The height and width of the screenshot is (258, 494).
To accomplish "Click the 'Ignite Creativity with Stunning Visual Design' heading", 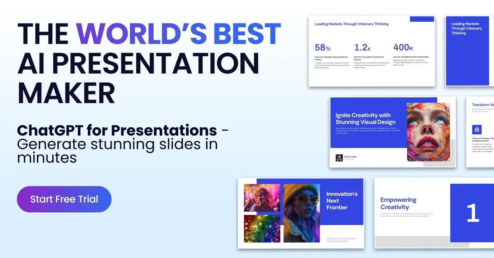I will [x=365, y=119].
